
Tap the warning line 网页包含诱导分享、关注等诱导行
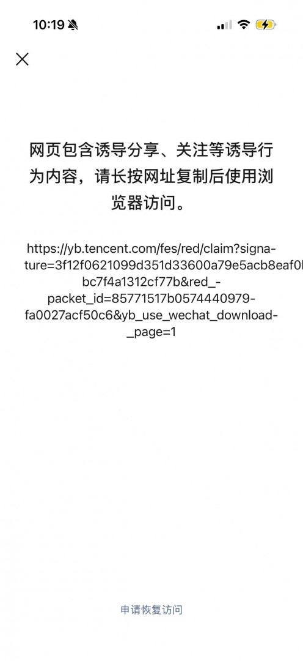[151, 150]
